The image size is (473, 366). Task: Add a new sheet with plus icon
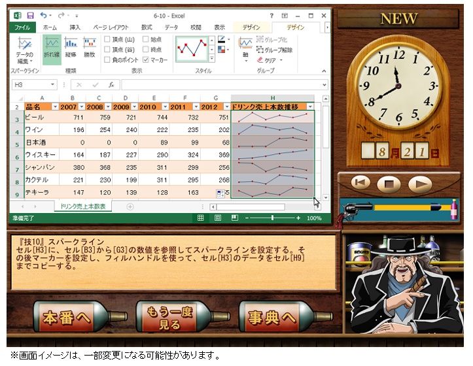(x=130, y=207)
